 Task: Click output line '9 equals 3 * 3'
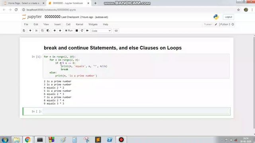(x=54, y=104)
